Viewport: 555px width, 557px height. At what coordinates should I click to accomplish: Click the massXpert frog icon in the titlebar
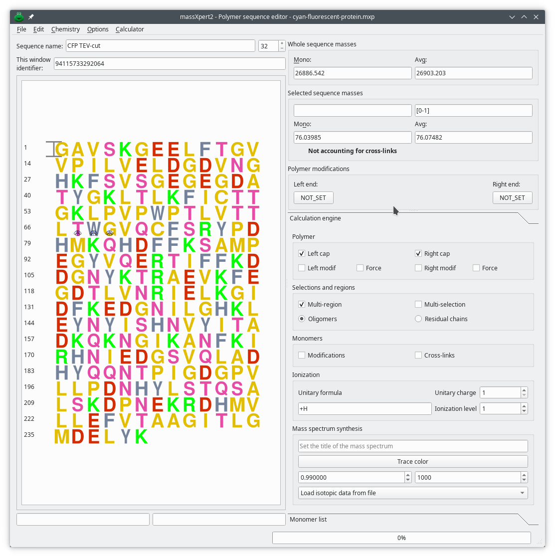18,16
